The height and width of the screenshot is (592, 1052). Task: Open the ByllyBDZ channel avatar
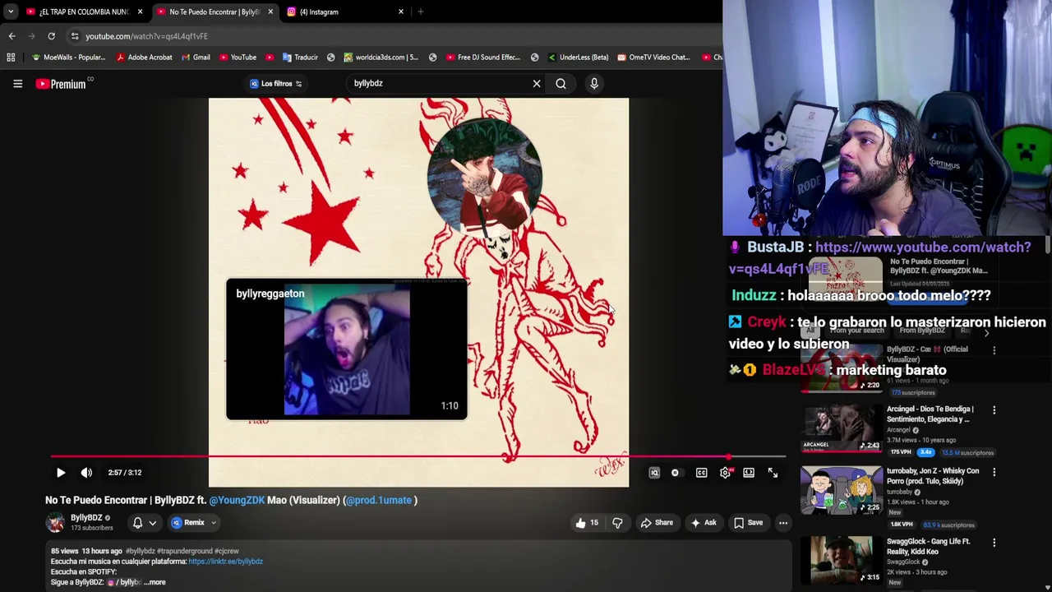click(x=55, y=522)
